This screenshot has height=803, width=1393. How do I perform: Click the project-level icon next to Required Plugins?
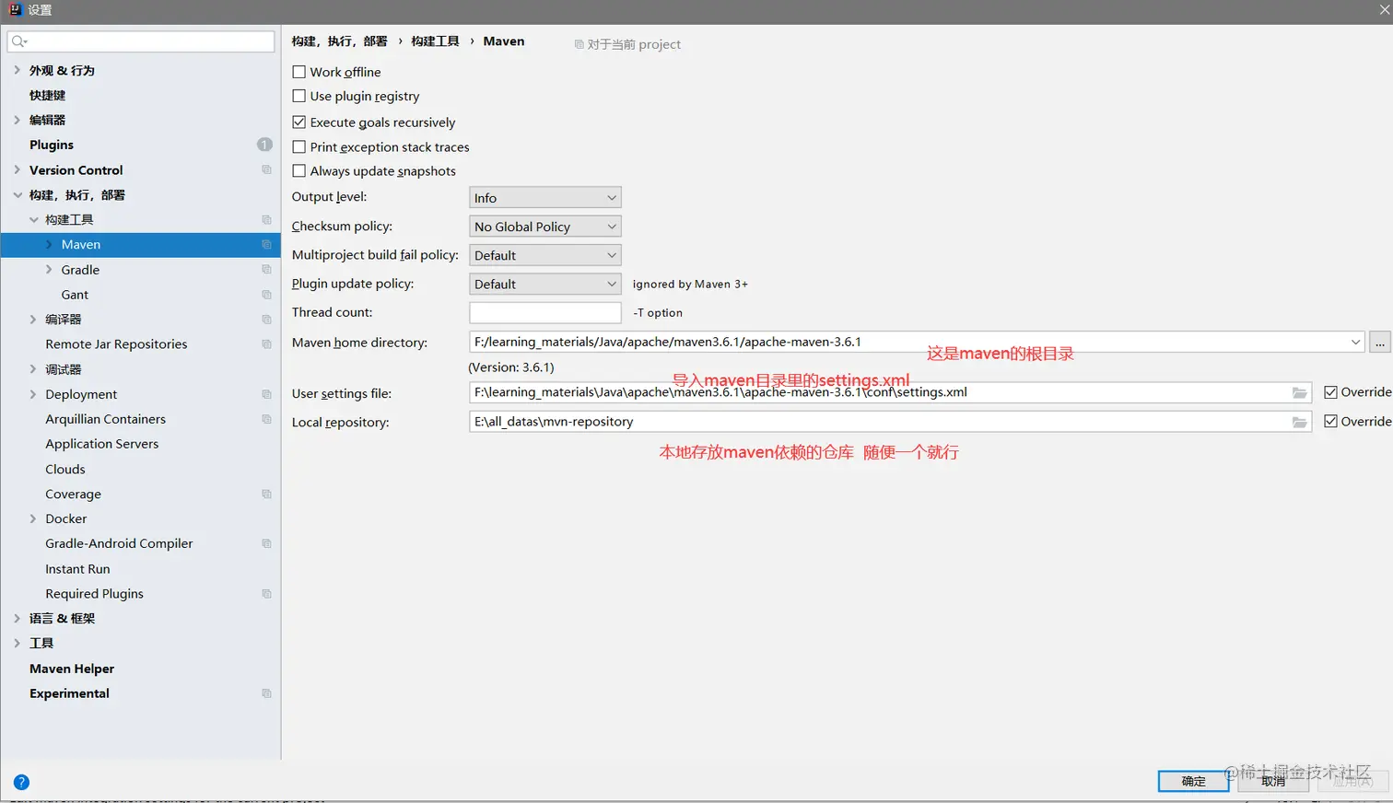point(266,594)
